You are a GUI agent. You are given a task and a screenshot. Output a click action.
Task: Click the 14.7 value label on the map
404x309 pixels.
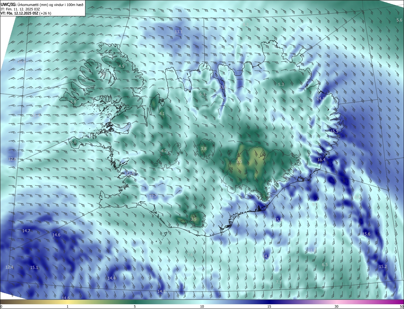pos(26,231)
